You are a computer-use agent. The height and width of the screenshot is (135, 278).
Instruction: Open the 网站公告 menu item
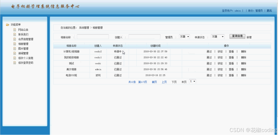pos(23,30)
